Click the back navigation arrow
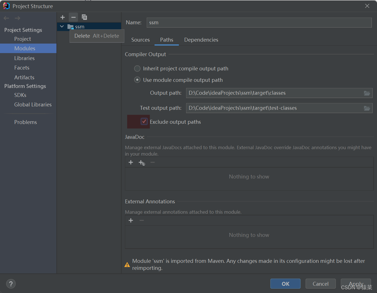The image size is (377, 293). 6,18
